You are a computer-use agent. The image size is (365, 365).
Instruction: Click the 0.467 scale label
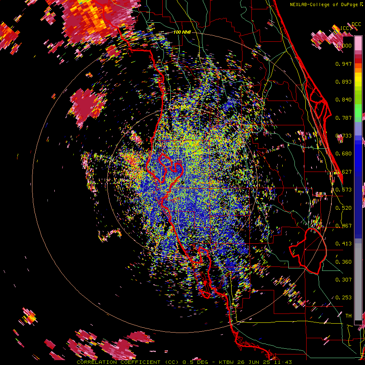[x=344, y=226]
